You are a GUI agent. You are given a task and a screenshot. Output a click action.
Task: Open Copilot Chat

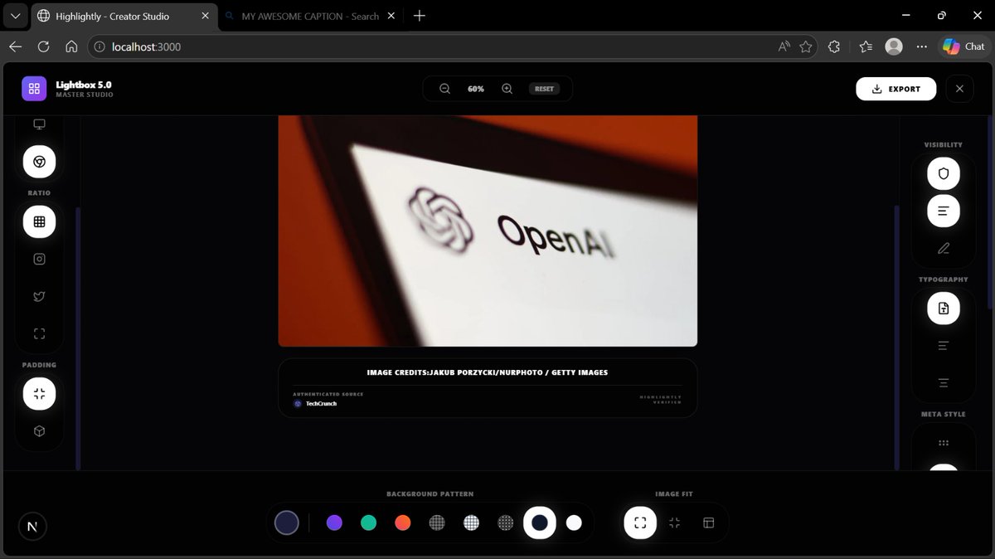click(x=963, y=47)
